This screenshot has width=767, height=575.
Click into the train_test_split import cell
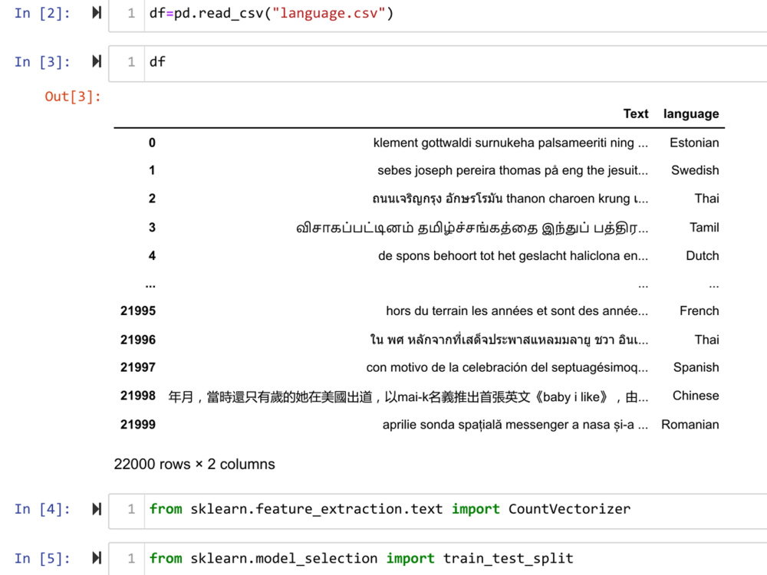[438, 559]
